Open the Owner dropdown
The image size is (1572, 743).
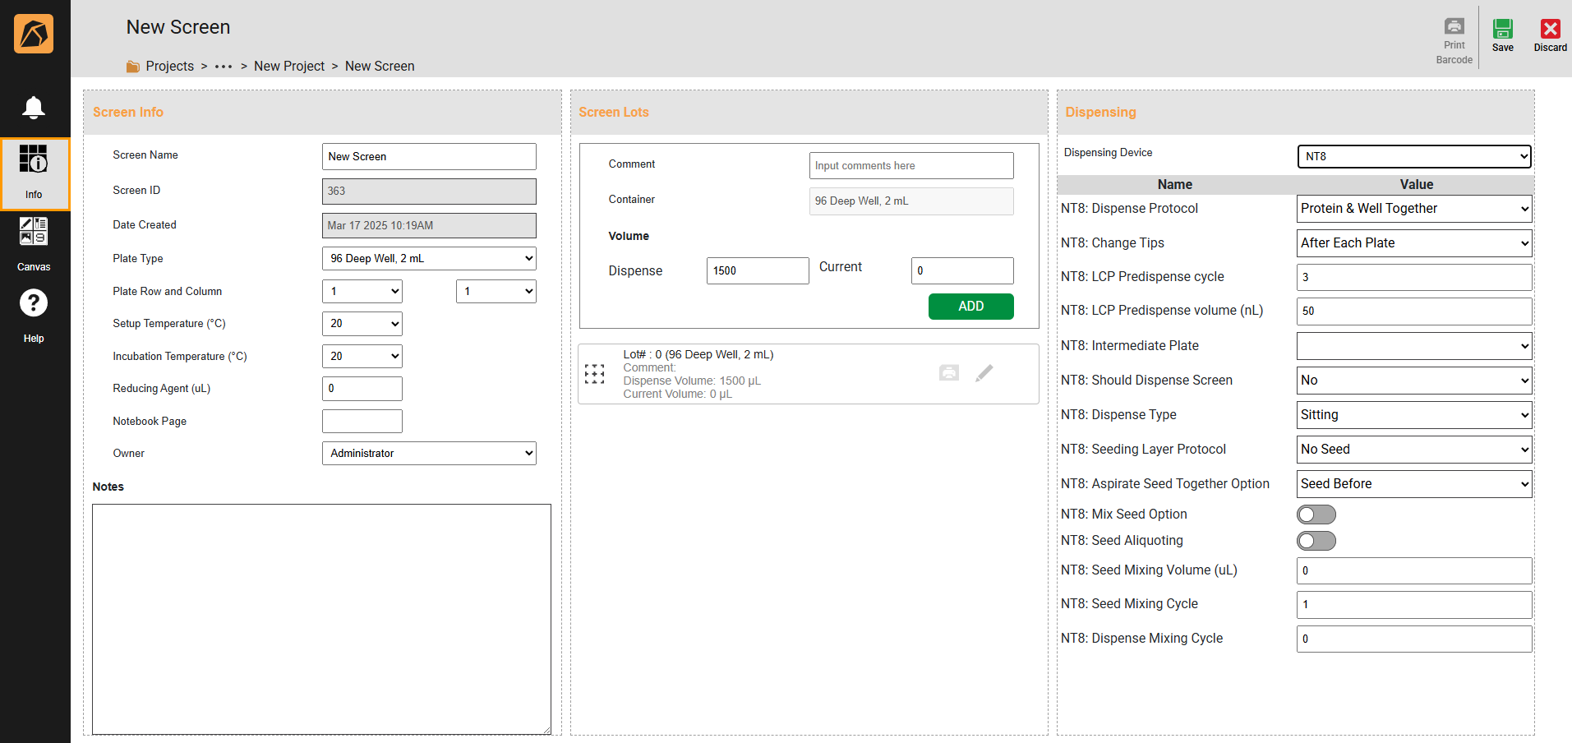[x=429, y=453]
